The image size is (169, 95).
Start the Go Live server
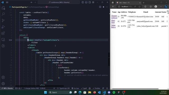click(x=75, y=88)
